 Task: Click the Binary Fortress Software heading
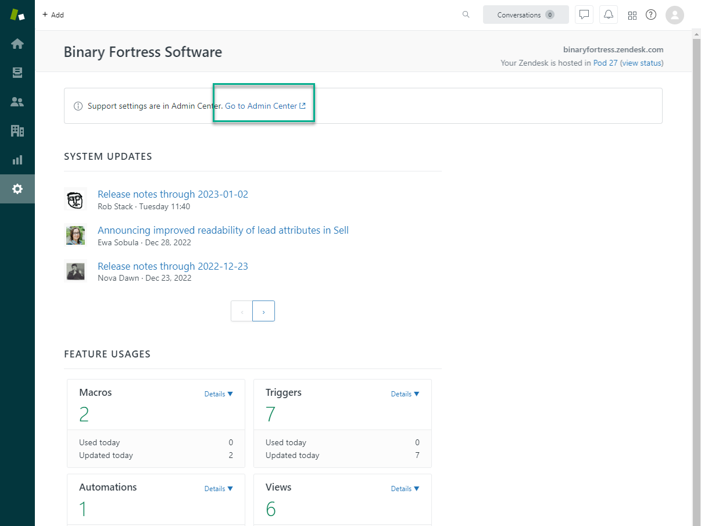pos(143,52)
